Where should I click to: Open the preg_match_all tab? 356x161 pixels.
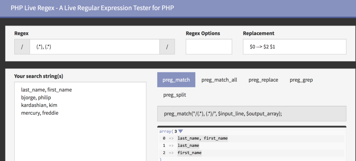tap(219, 80)
